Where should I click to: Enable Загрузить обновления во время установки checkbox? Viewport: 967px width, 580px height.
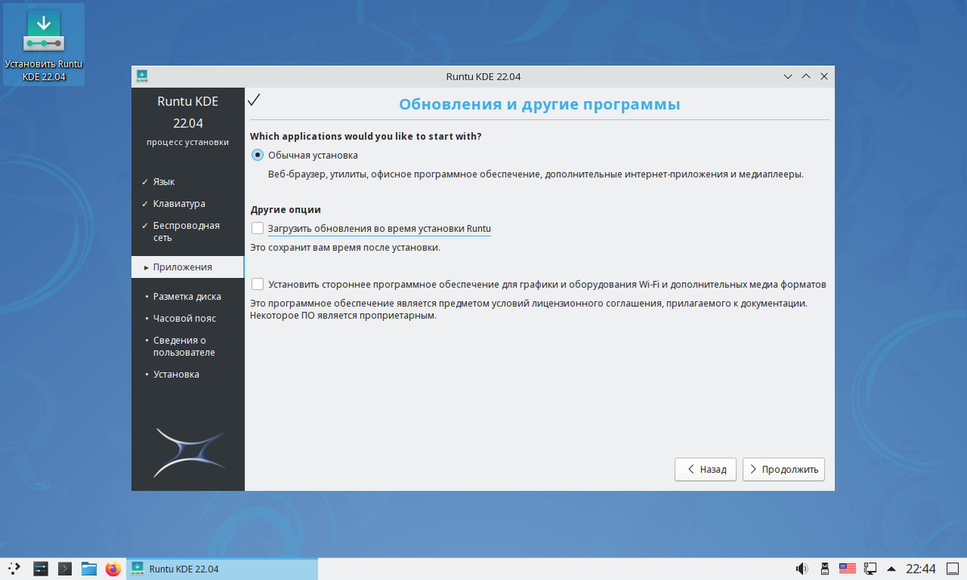coord(258,229)
